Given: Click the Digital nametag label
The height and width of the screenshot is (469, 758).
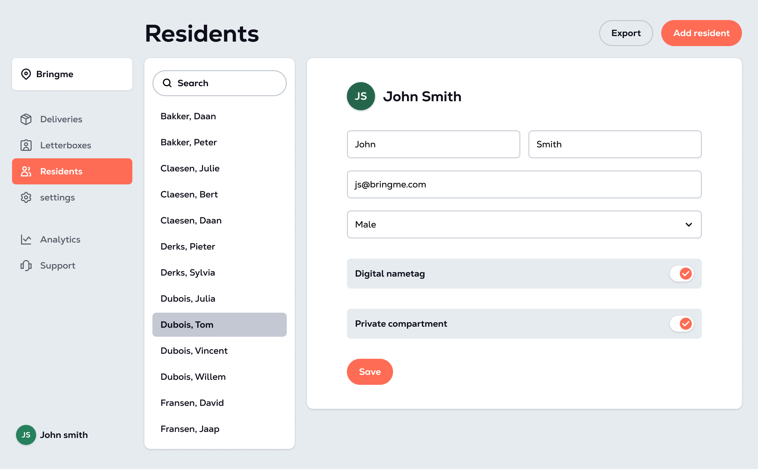Looking at the screenshot, I should (390, 274).
